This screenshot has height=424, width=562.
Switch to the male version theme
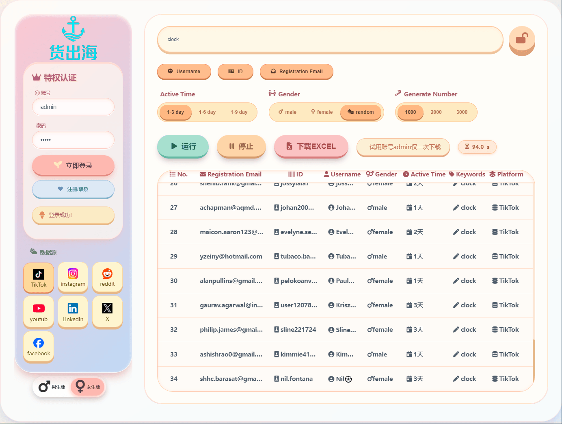pyautogui.click(x=52, y=387)
